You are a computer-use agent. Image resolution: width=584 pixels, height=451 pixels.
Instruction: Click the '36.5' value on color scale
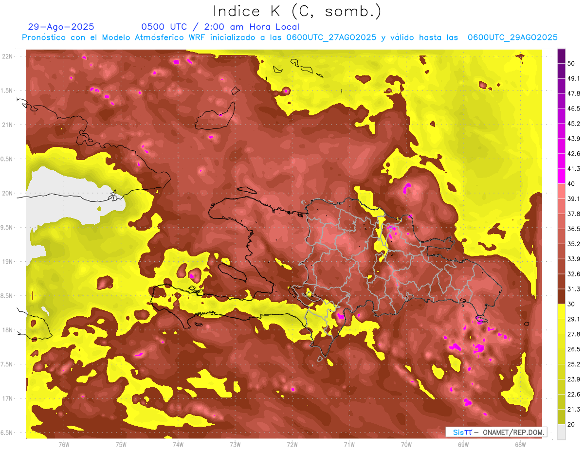pos(573,229)
